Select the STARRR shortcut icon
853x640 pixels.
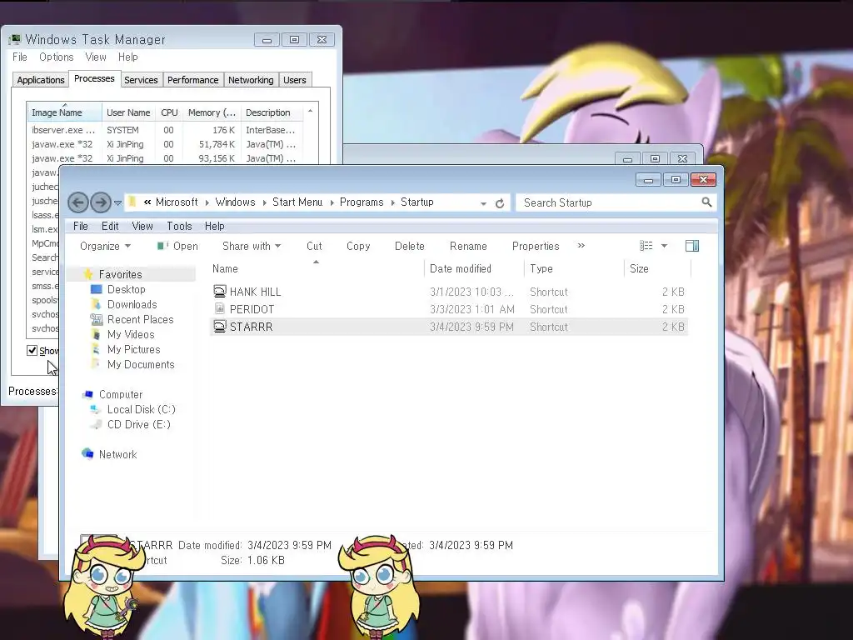tap(219, 327)
